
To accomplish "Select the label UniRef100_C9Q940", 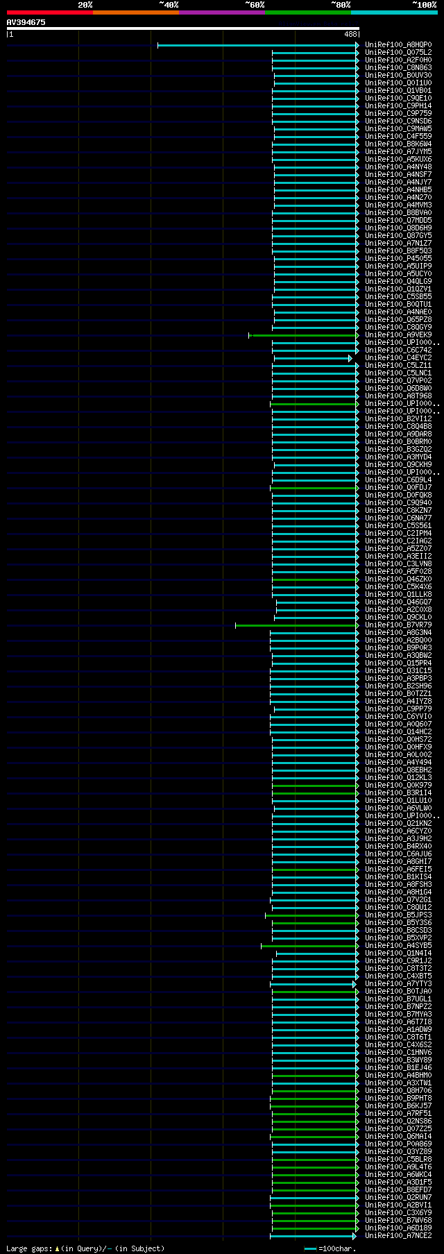I will click(398, 503).
